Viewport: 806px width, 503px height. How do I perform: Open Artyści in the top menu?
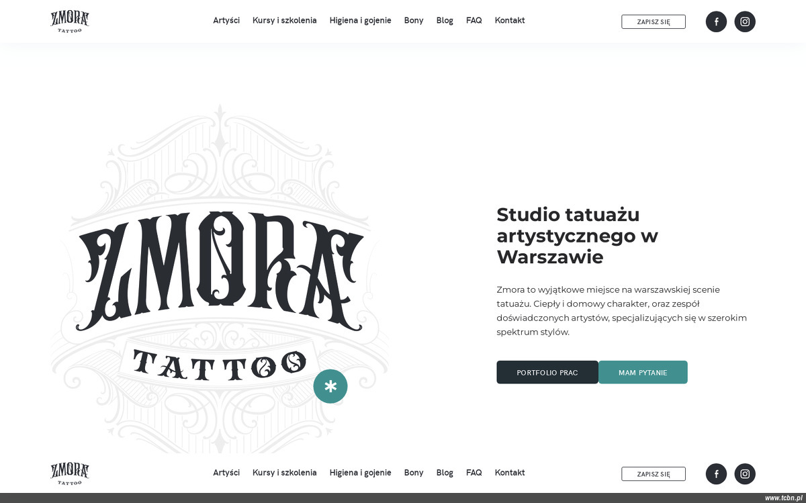tap(226, 20)
